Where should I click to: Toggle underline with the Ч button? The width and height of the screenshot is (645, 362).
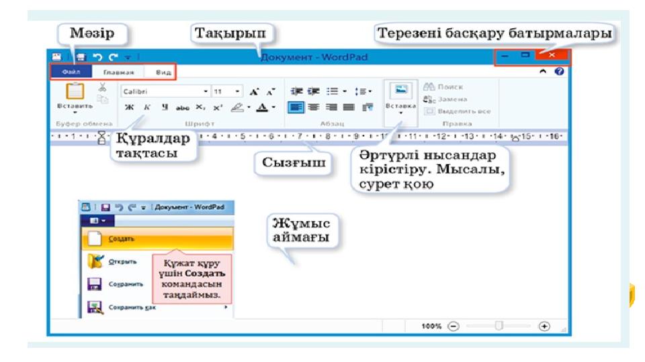(165, 107)
